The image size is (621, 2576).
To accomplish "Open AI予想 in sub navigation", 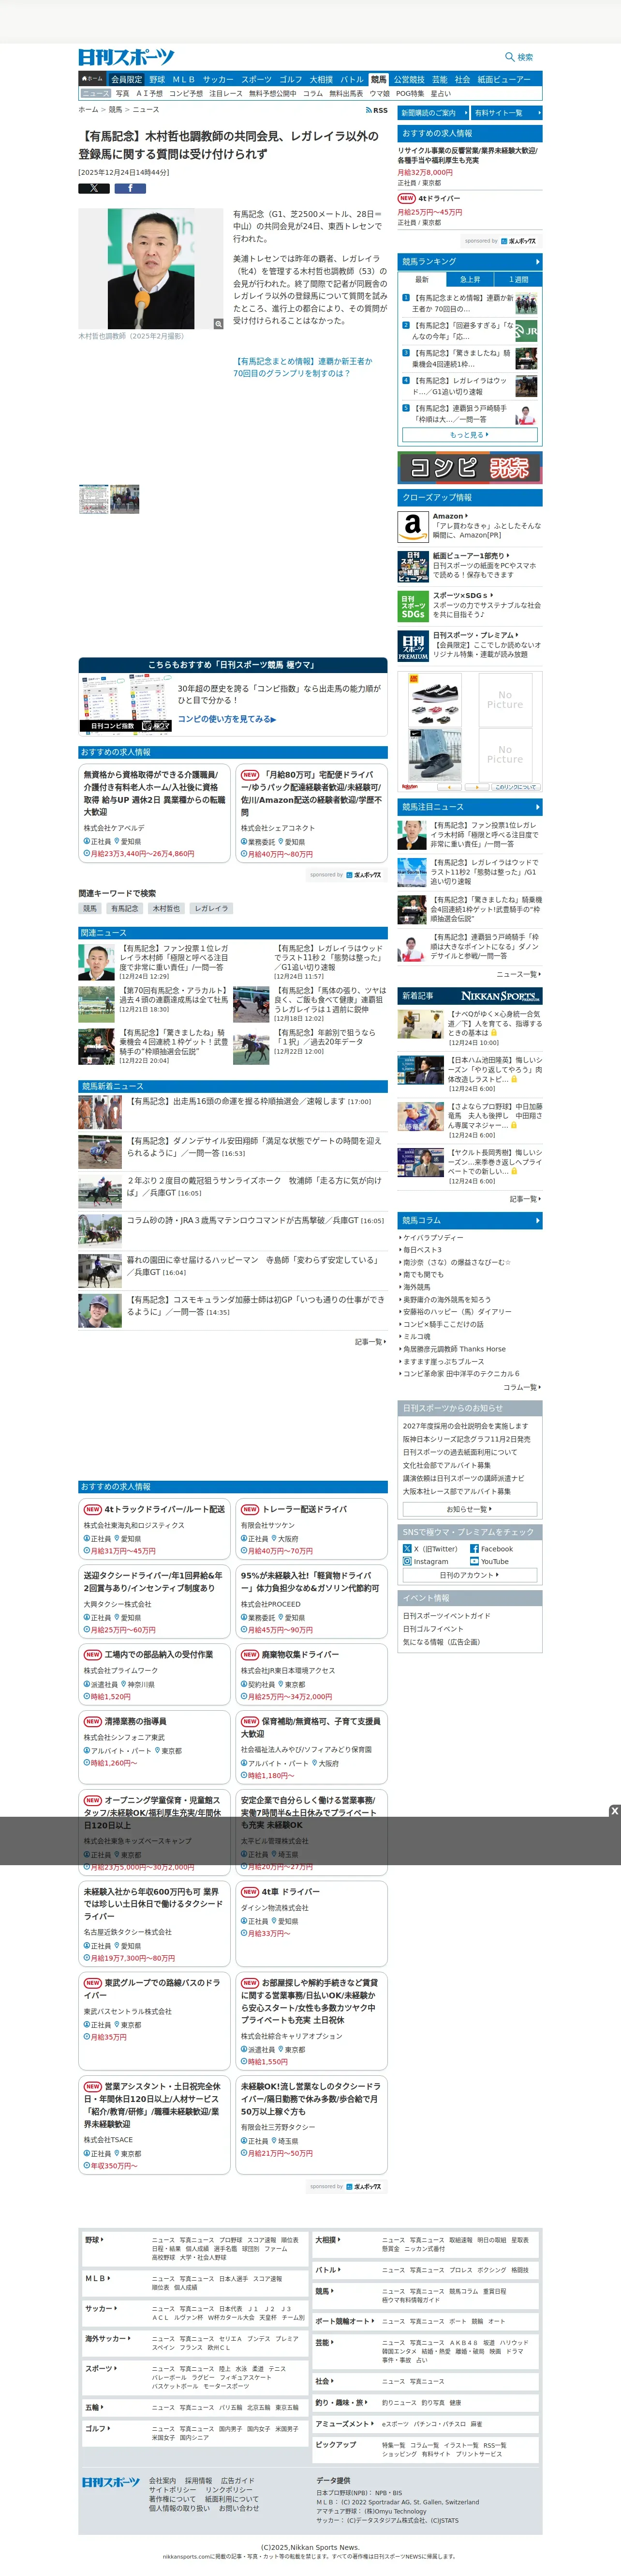I will [149, 93].
